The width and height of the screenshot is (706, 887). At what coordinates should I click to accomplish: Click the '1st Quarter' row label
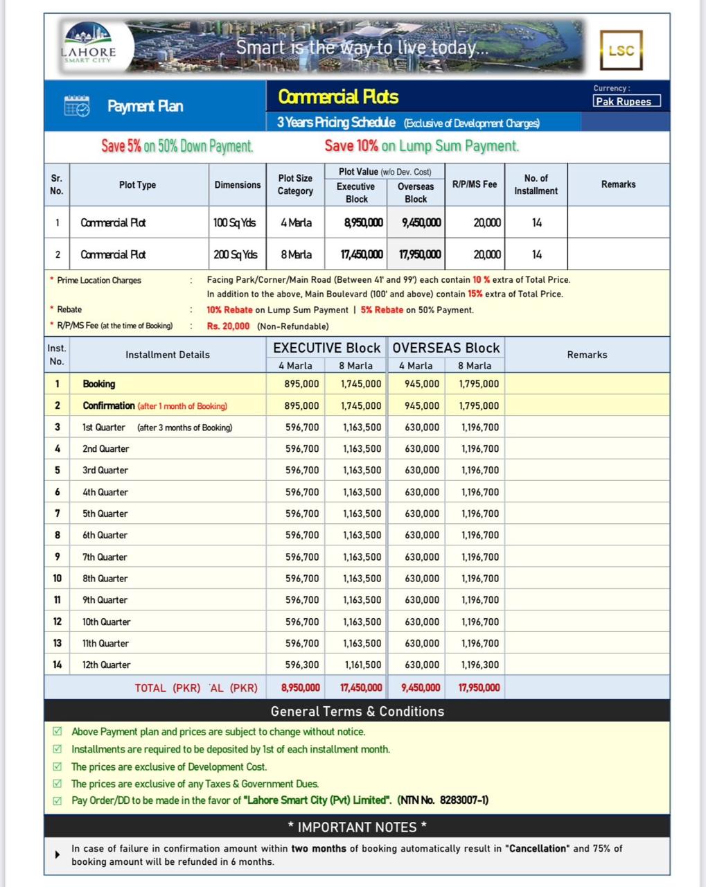(x=104, y=427)
